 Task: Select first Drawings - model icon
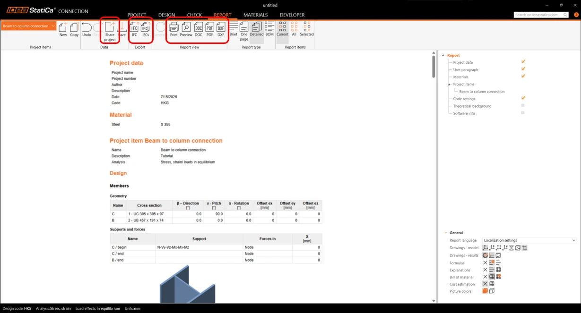click(485, 248)
